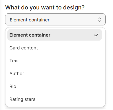Screen dimensions: 113x110
Task: Choose Card content from the list
Action: point(55,48)
